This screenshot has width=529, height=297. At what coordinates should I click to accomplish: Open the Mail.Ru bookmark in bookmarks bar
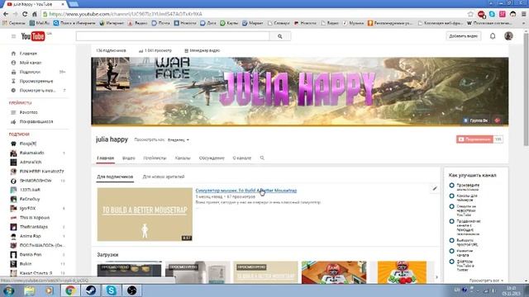tap(40, 23)
